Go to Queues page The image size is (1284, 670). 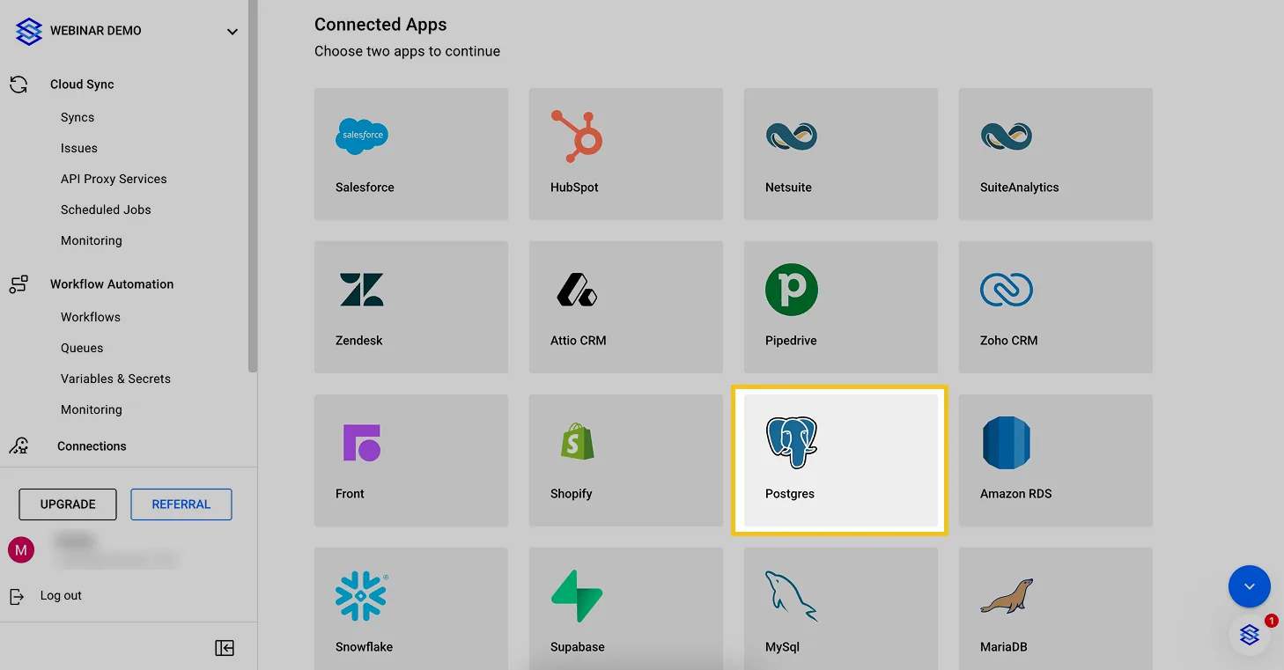82,348
